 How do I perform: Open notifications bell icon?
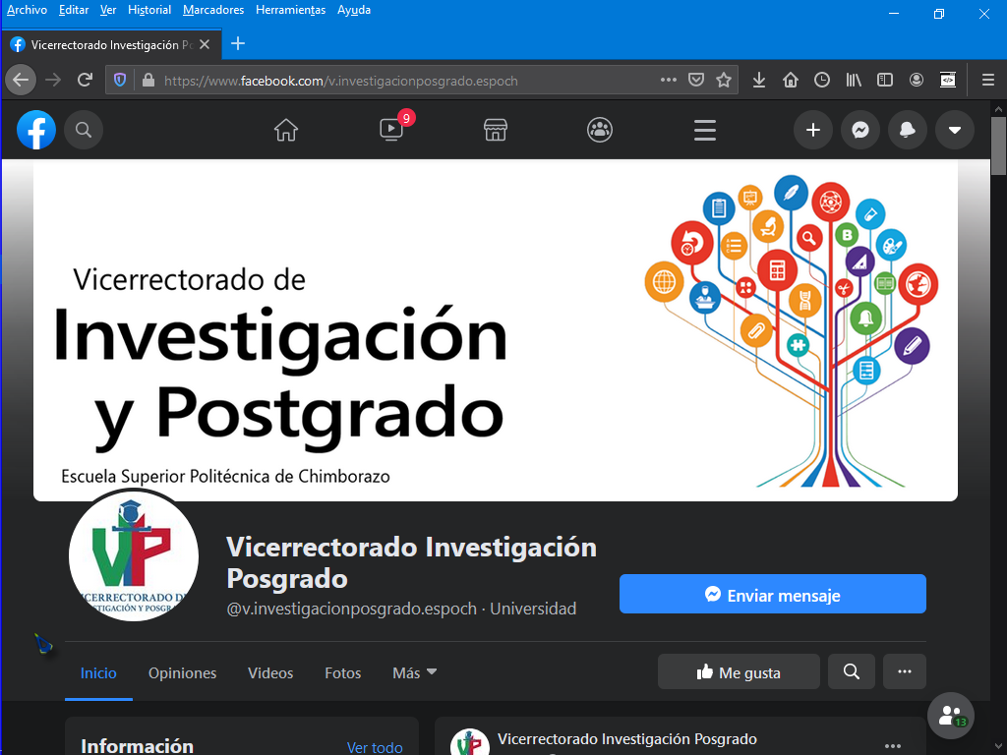tap(908, 130)
